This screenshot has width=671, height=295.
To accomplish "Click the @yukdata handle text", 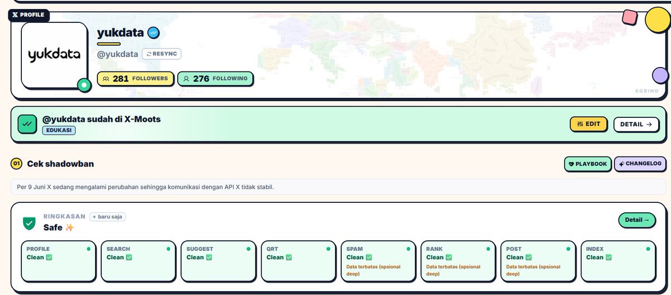I will [117, 54].
